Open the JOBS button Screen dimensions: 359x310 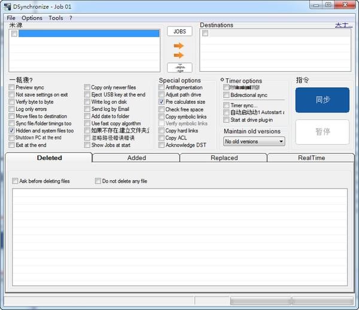click(x=180, y=31)
